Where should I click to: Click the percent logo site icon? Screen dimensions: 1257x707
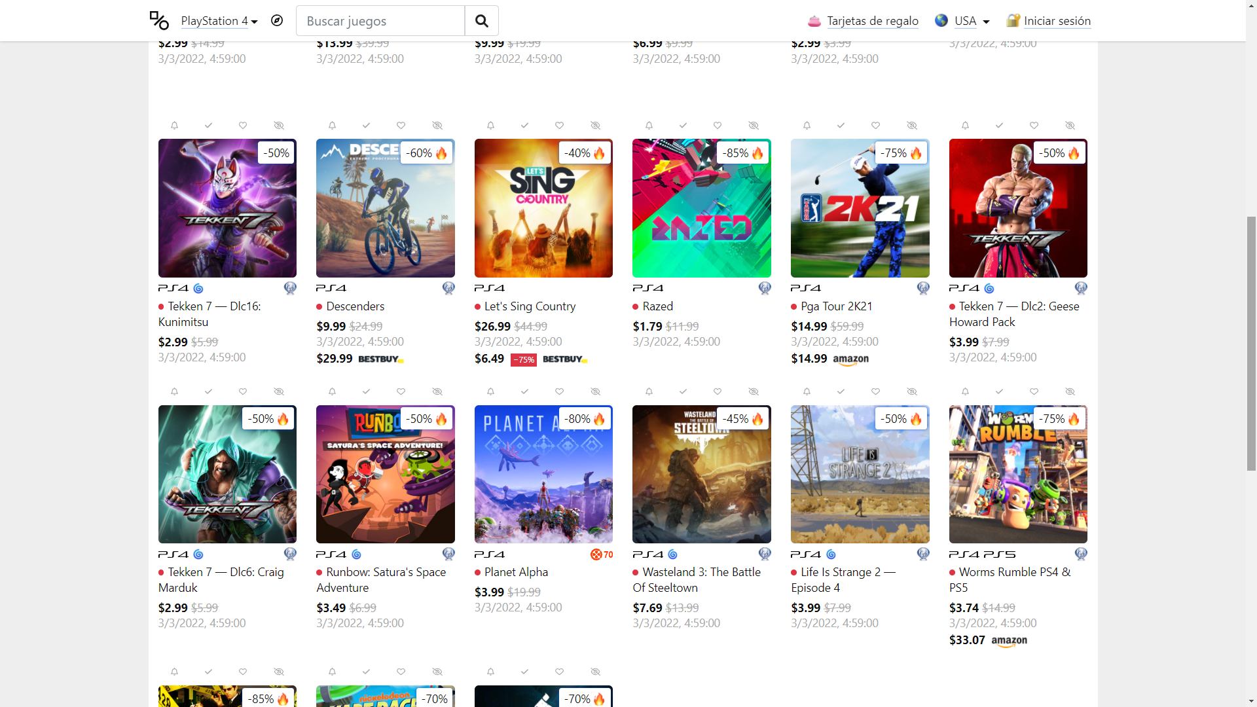[x=159, y=20]
